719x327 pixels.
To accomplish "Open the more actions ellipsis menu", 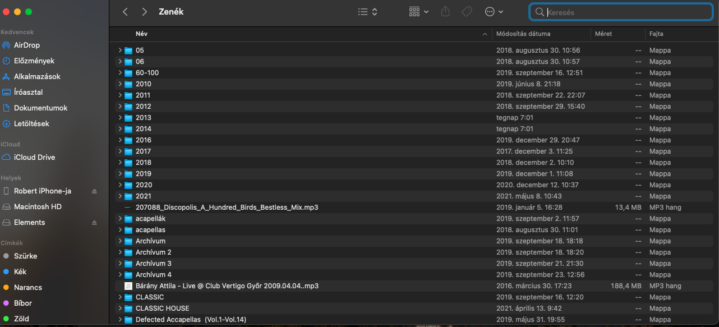I will click(x=494, y=12).
